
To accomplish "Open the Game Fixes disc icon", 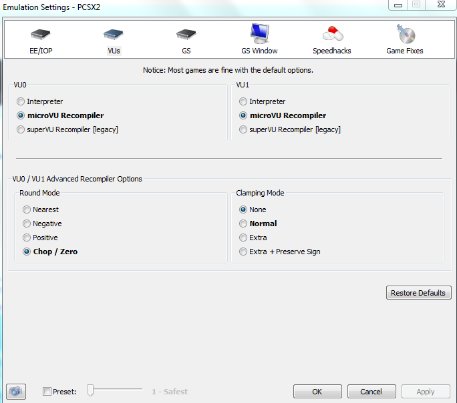I will click(406, 34).
